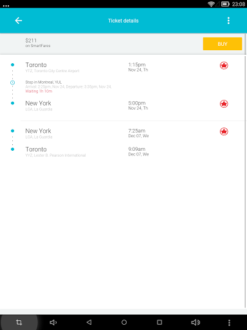Tap the yellow BUY button
Viewport: 247px width, 330px height.
point(223,44)
